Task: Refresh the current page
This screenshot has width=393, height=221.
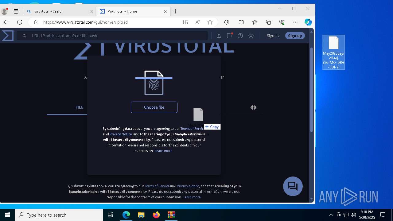Action: point(20,22)
